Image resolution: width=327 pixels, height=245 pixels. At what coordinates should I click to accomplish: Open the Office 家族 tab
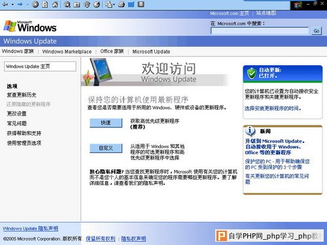click(x=112, y=51)
